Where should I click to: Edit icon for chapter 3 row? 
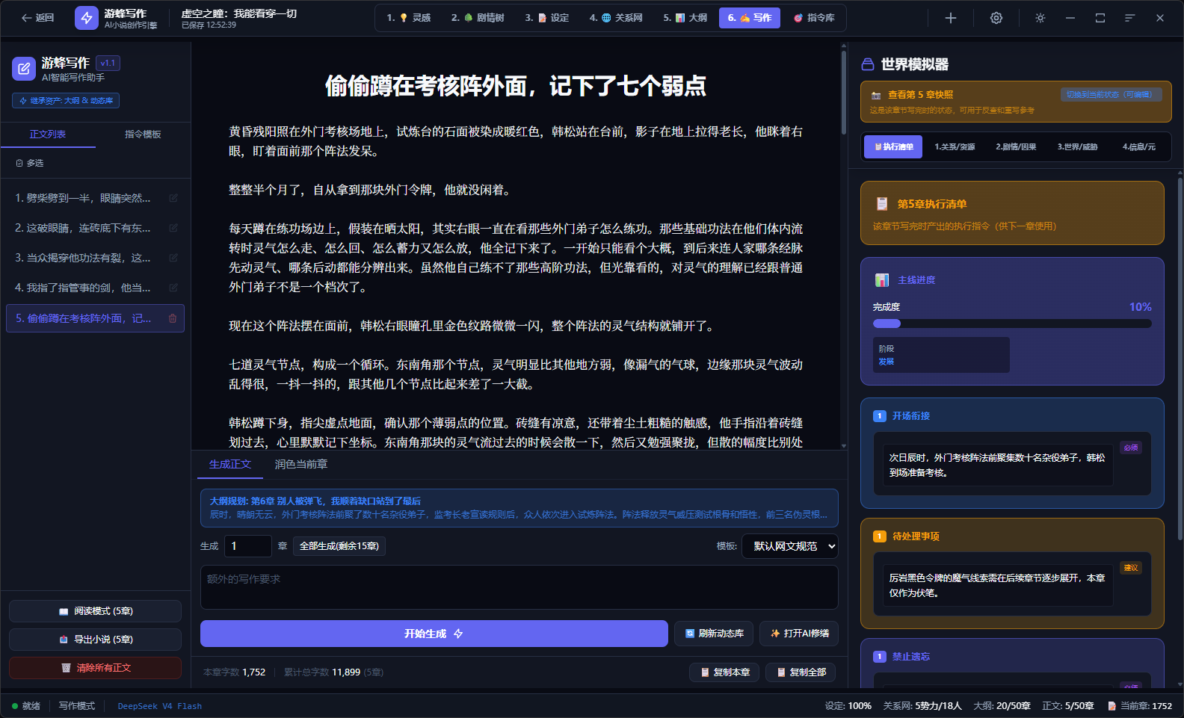coord(173,258)
